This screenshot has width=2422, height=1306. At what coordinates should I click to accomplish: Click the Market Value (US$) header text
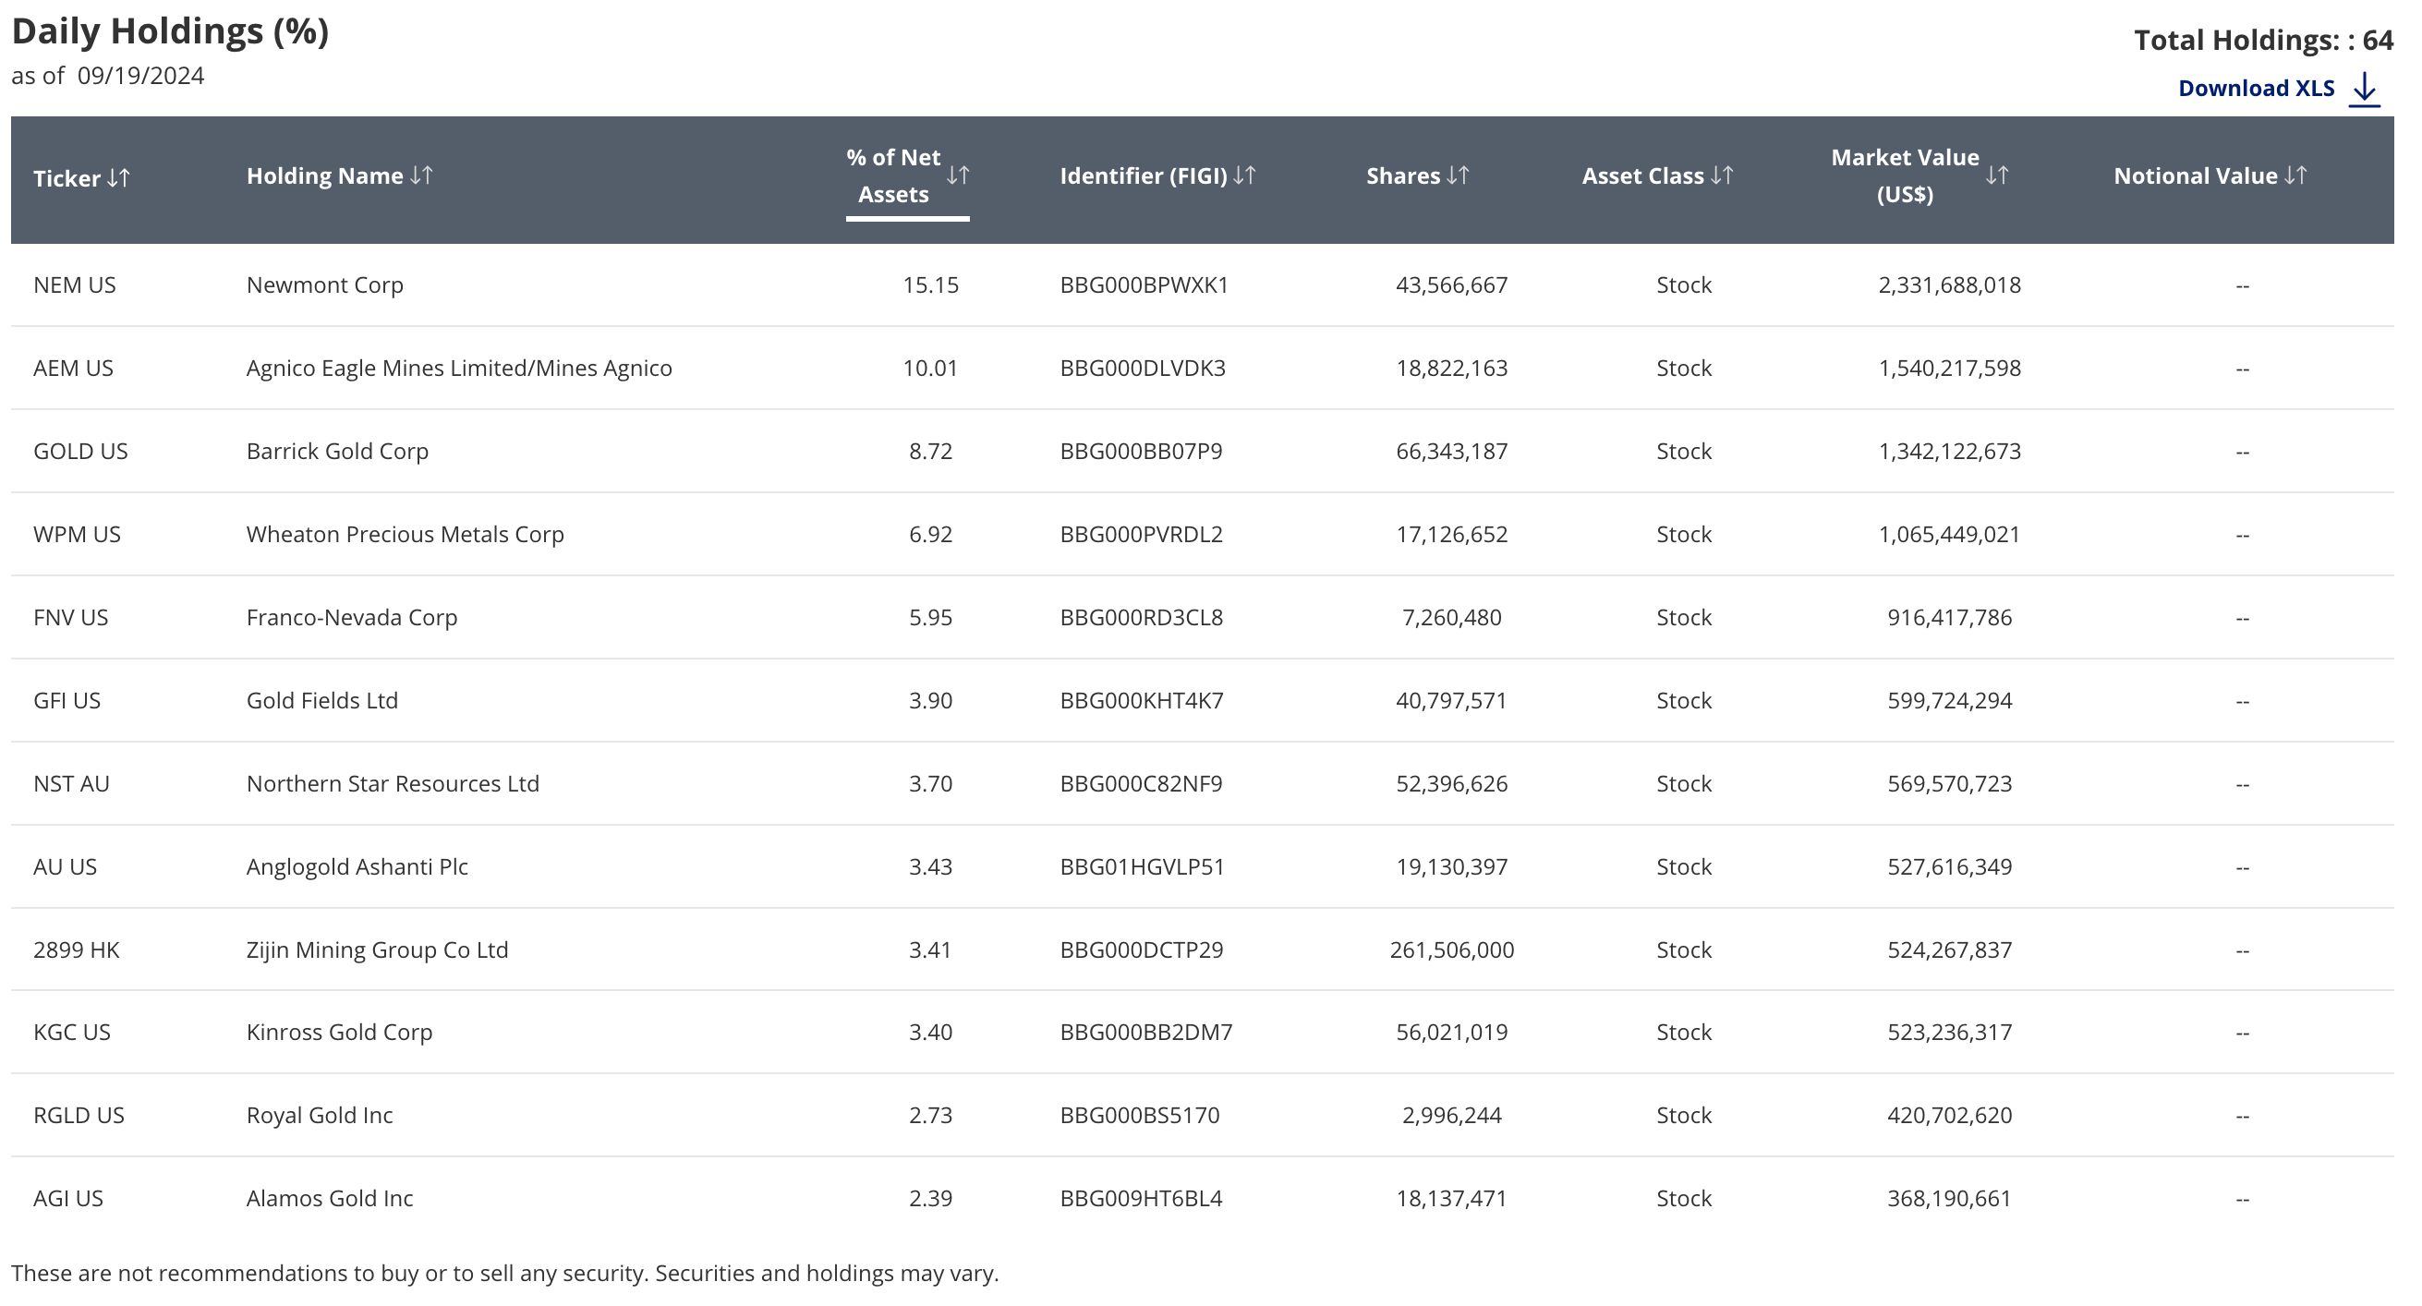tap(1905, 175)
